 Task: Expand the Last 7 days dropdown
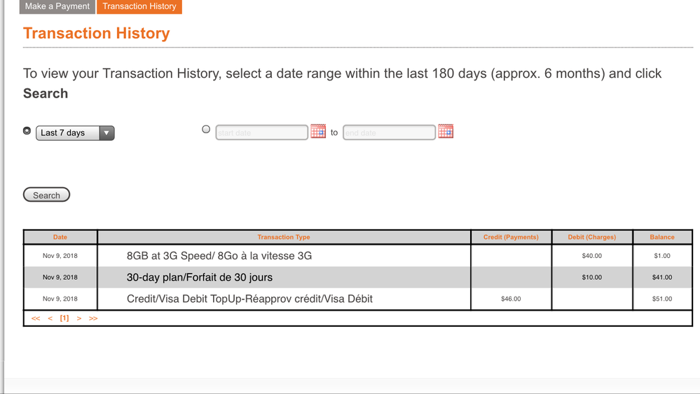coord(75,133)
